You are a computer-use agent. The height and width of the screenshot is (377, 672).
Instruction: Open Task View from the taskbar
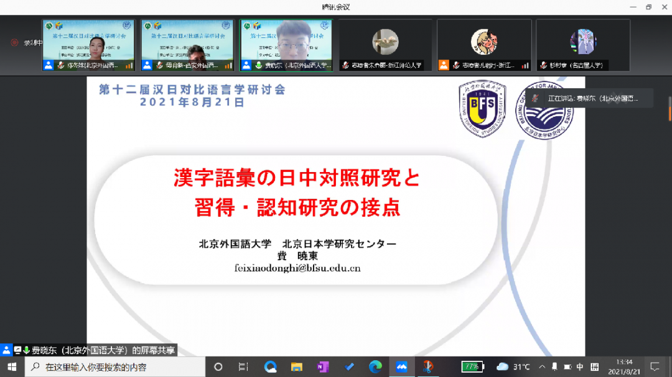coord(243,366)
